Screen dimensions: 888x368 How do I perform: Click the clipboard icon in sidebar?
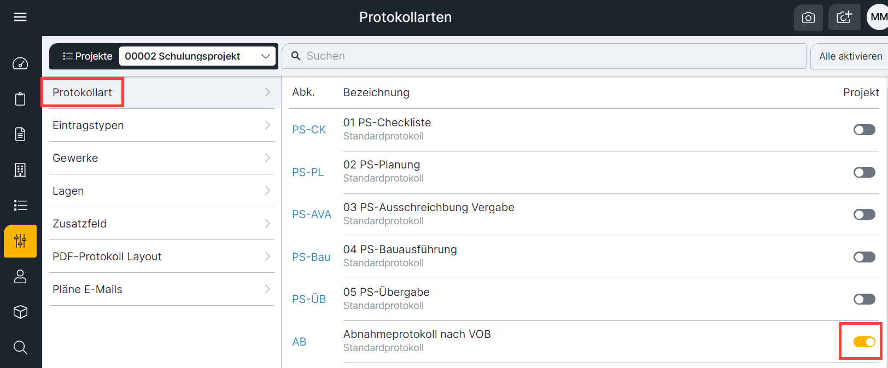[20, 99]
